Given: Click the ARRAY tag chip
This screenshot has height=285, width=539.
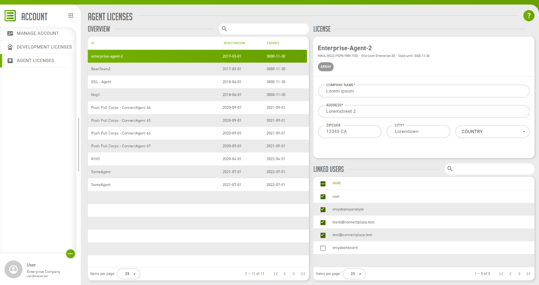Looking at the screenshot, I should coord(326,67).
